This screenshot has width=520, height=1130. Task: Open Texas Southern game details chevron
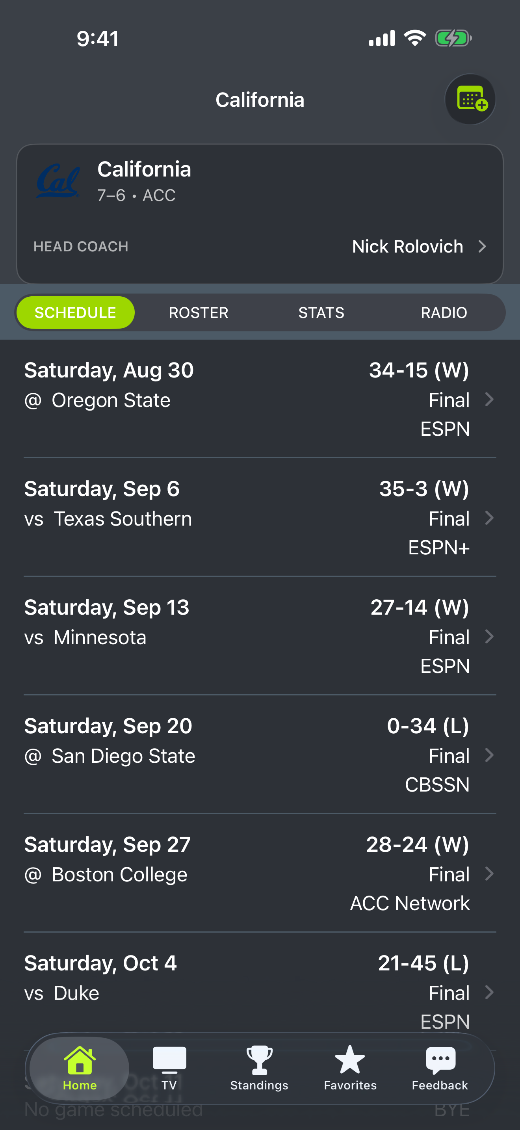[x=489, y=518]
